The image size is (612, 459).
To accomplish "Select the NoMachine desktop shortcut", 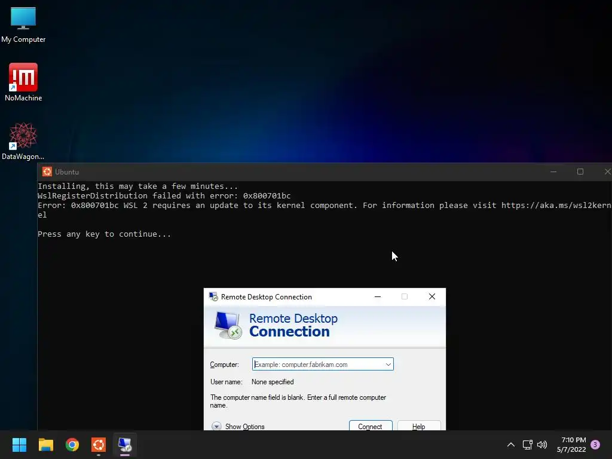I will tap(23, 82).
